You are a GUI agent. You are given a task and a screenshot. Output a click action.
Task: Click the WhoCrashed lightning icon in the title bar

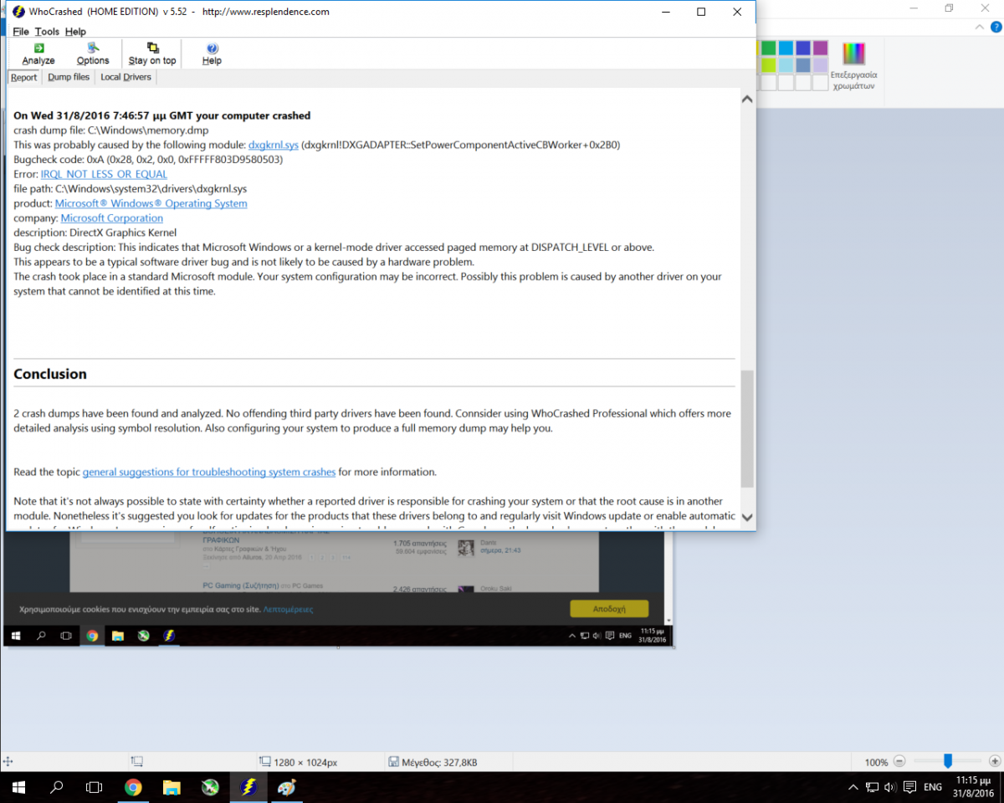click(18, 12)
